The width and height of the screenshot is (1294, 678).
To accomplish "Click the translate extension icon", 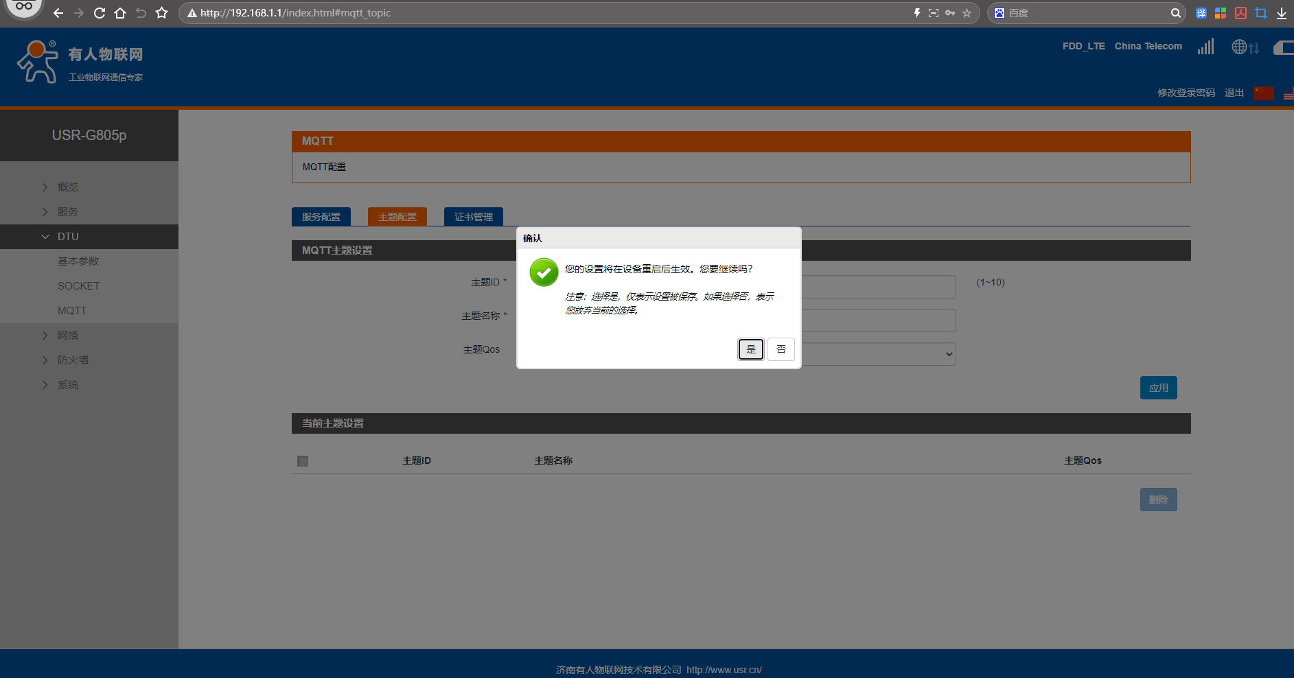I will click(1201, 13).
